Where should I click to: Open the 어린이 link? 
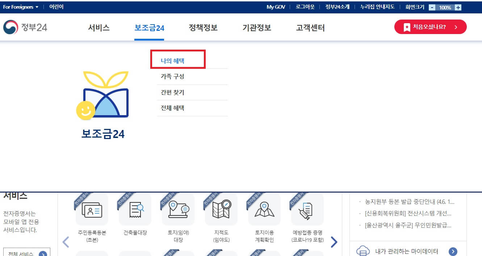pos(56,7)
